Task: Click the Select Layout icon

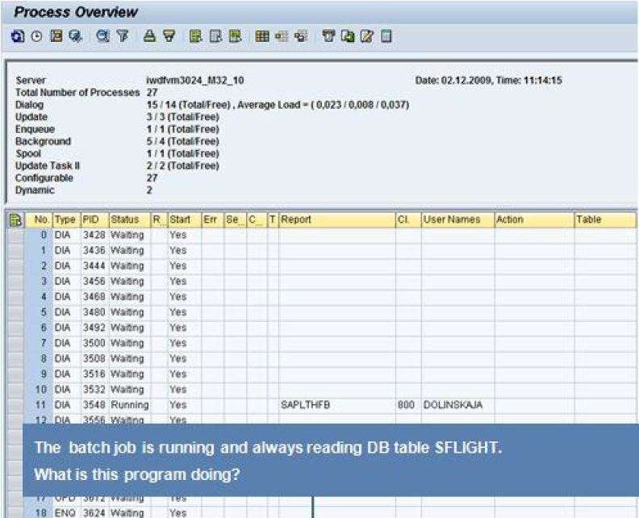Action: pyautogui.click(x=282, y=36)
